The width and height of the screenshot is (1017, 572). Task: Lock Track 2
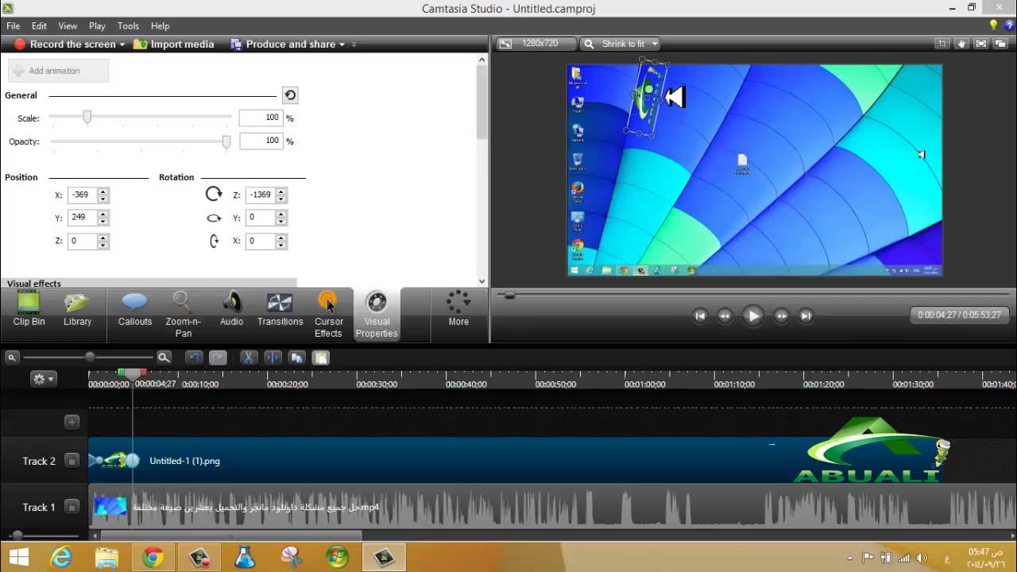tap(72, 461)
